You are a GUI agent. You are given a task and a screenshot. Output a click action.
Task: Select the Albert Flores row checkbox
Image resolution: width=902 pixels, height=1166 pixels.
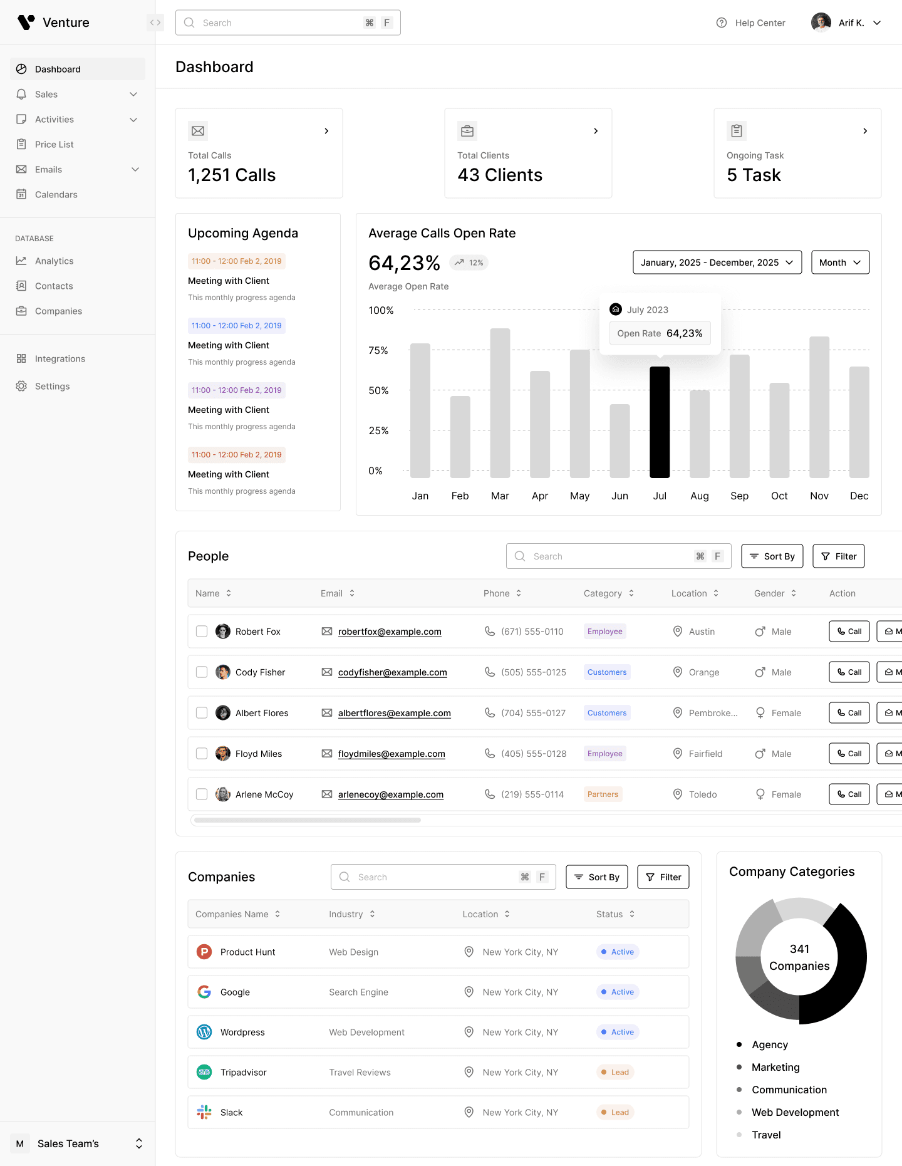point(202,713)
